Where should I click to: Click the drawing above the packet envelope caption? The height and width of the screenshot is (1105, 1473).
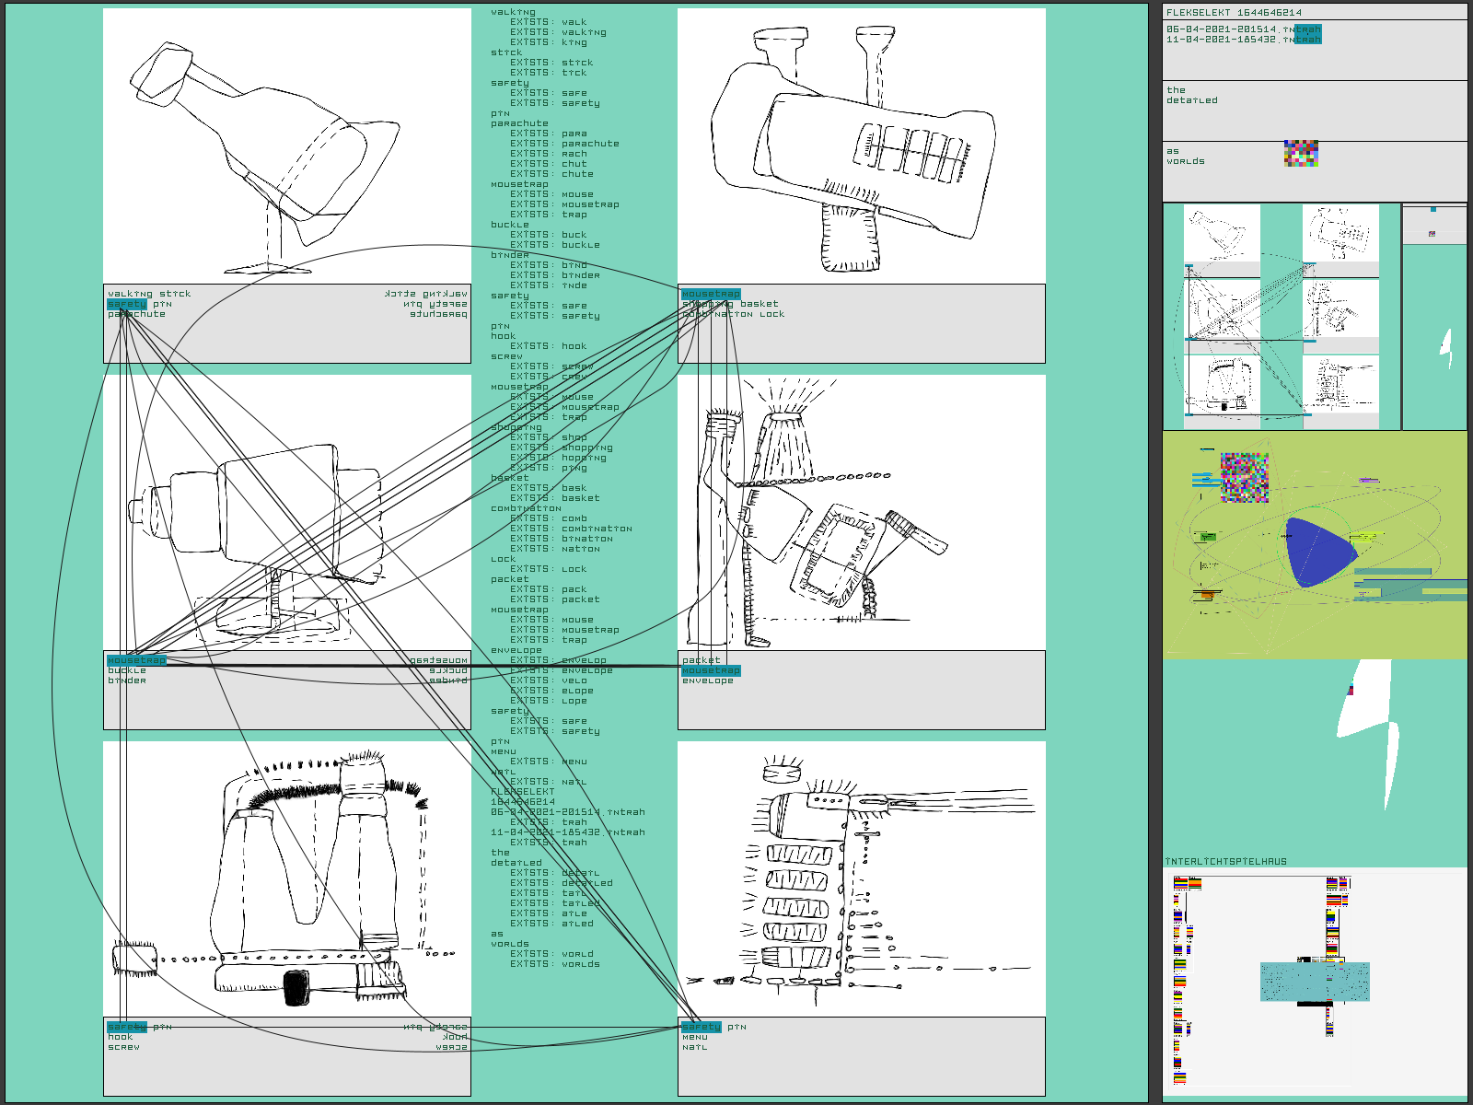coord(861,512)
